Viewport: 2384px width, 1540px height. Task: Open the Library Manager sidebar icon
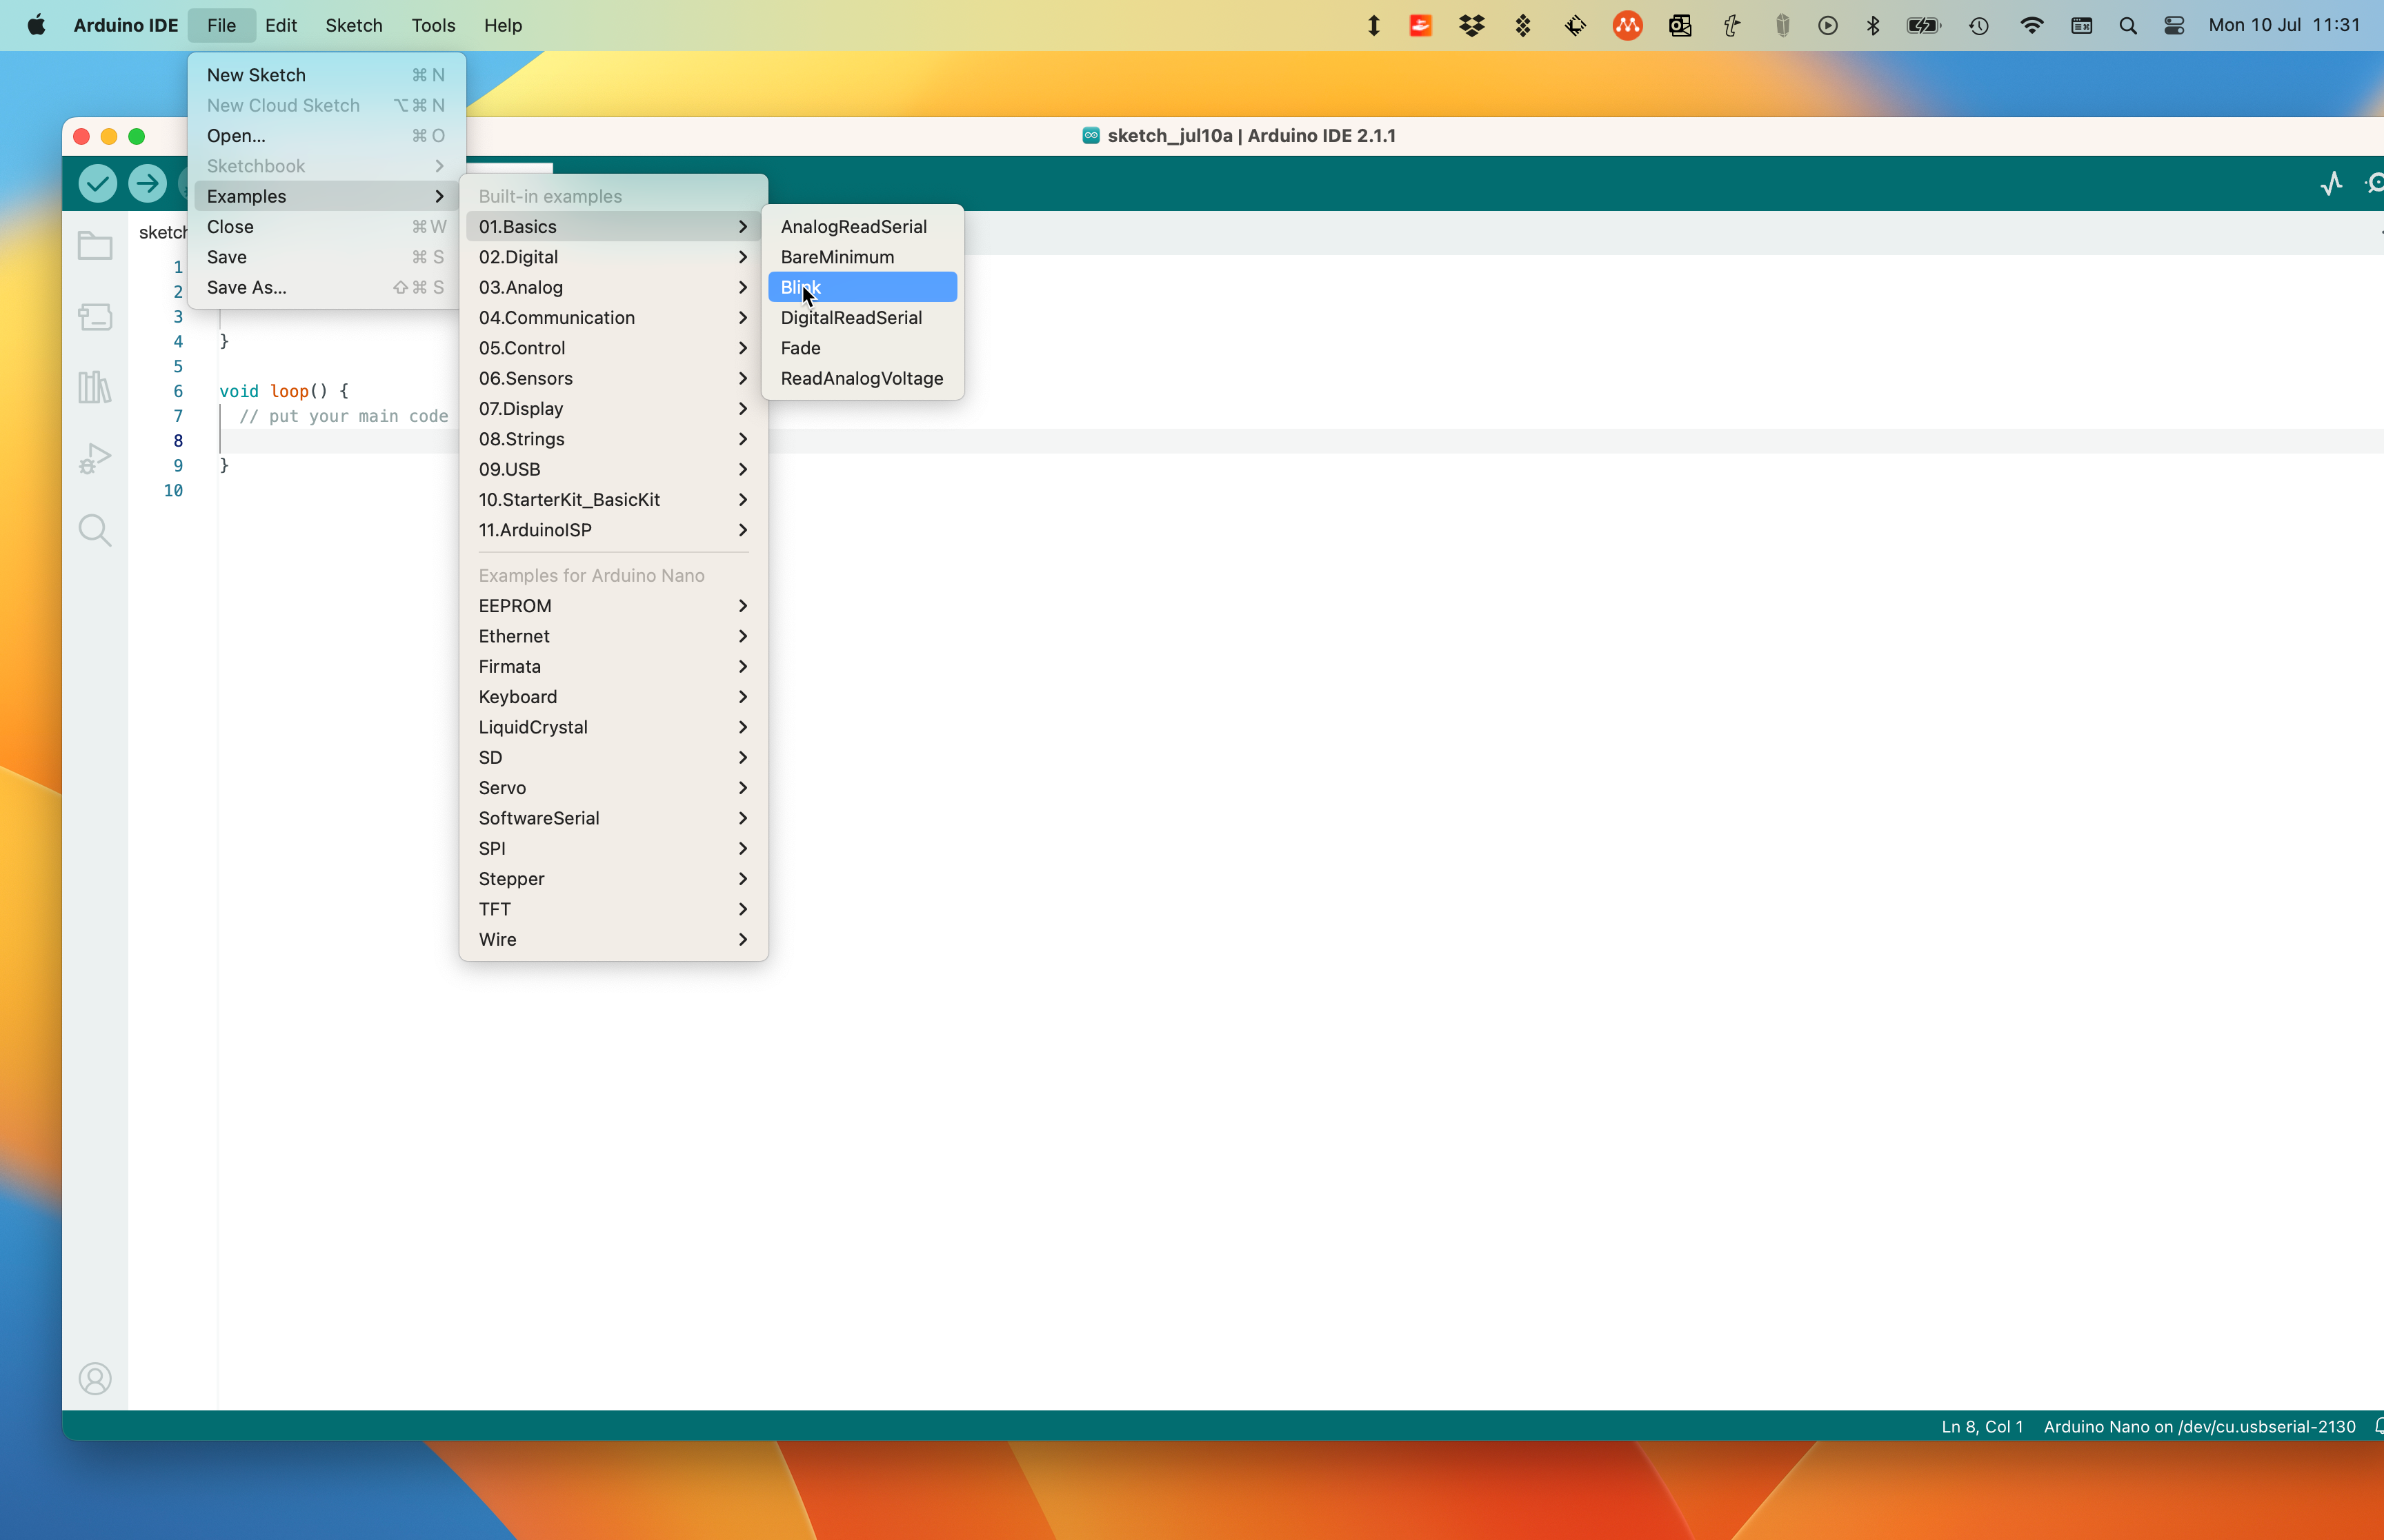pyautogui.click(x=95, y=388)
